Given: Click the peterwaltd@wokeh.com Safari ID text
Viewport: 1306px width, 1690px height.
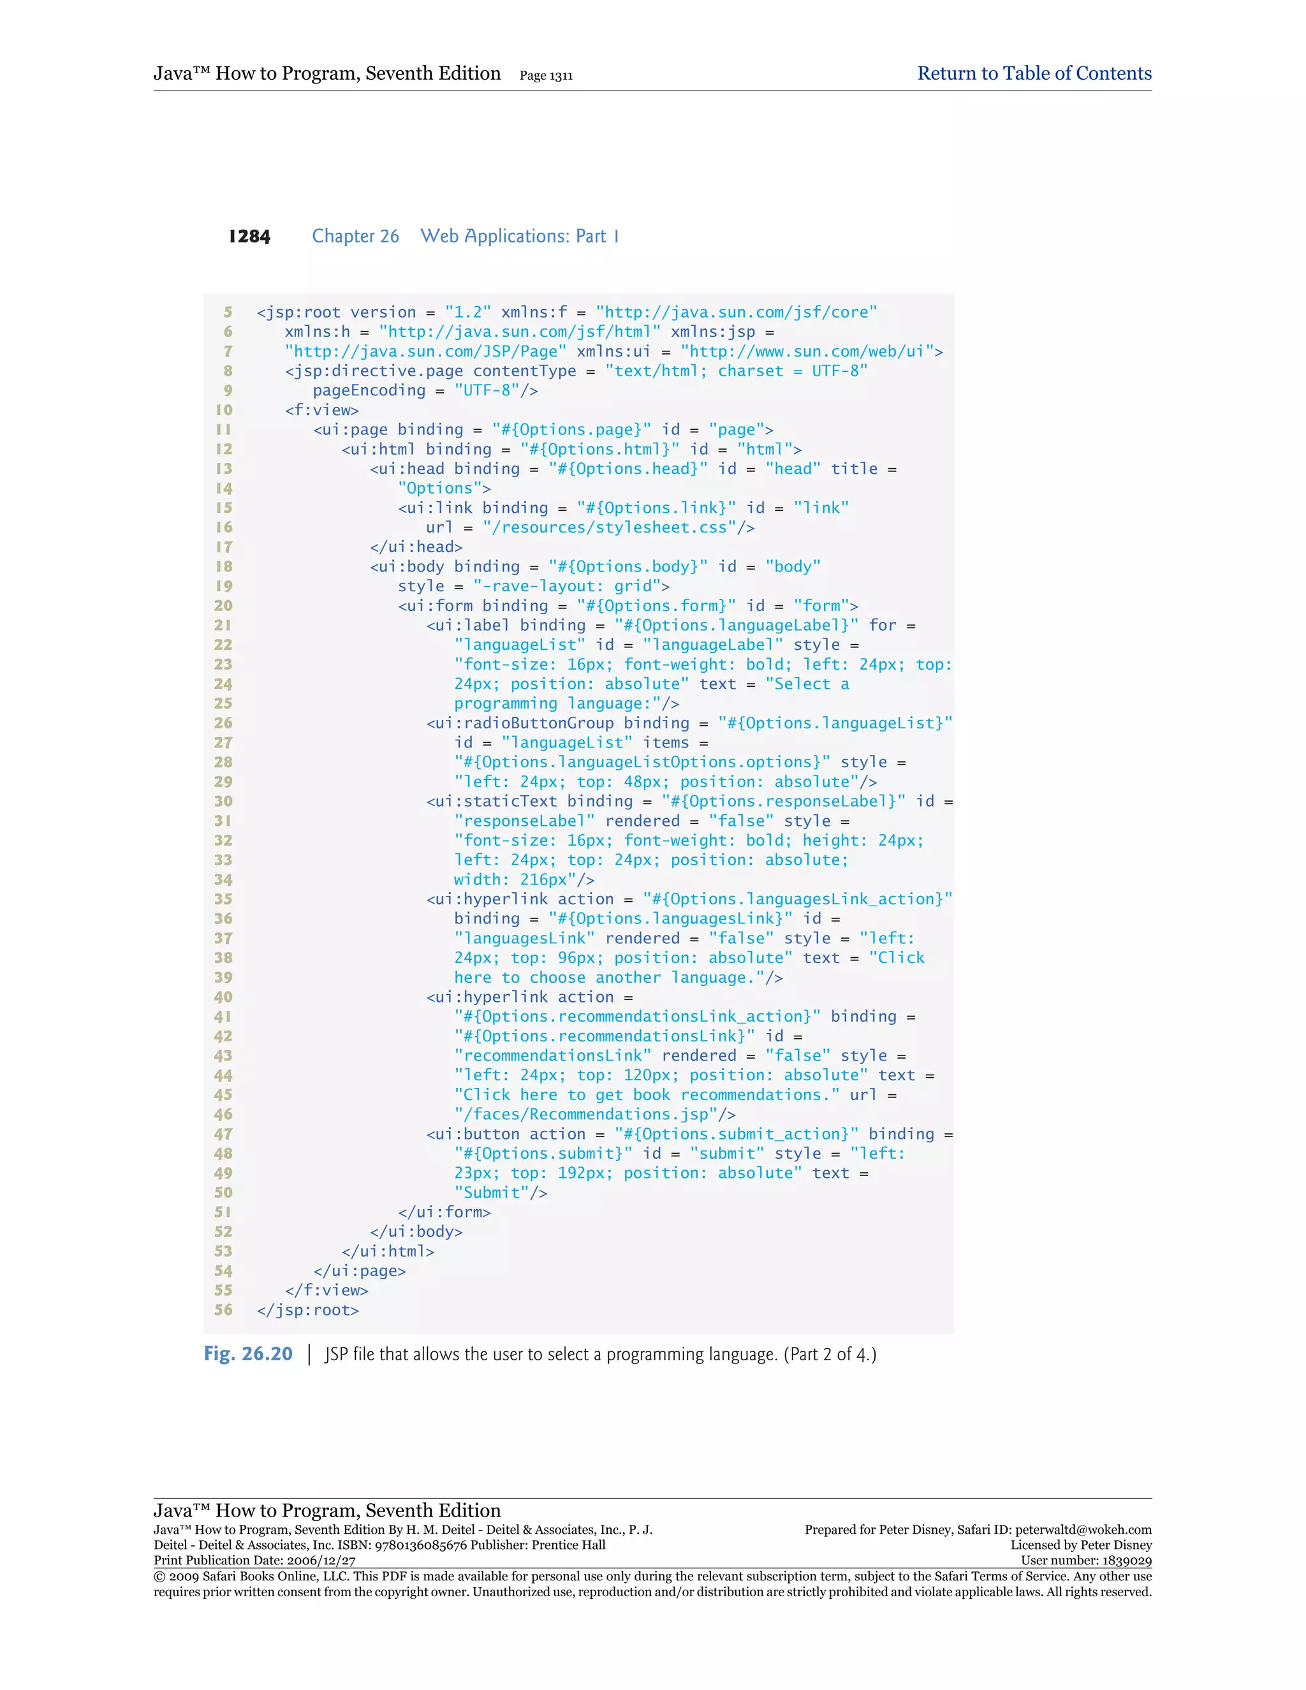Looking at the screenshot, I should coord(1082,1530).
